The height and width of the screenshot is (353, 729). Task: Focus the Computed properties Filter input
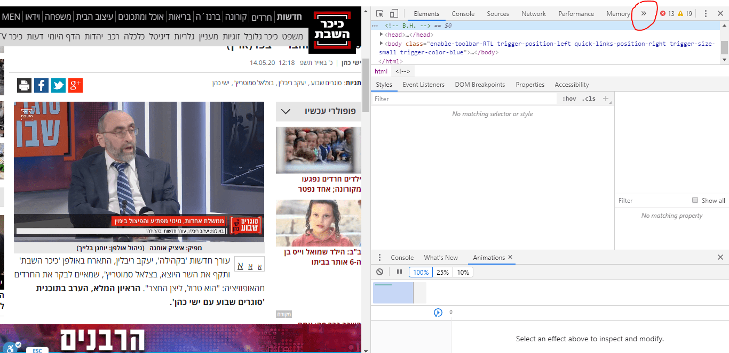(652, 201)
